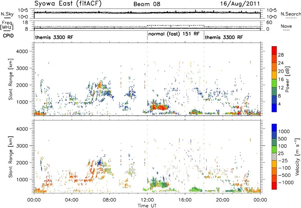Viewport: 301px width, 208px height.
Task: Click the "4" tick on Power color bar
Action: (279, 104)
